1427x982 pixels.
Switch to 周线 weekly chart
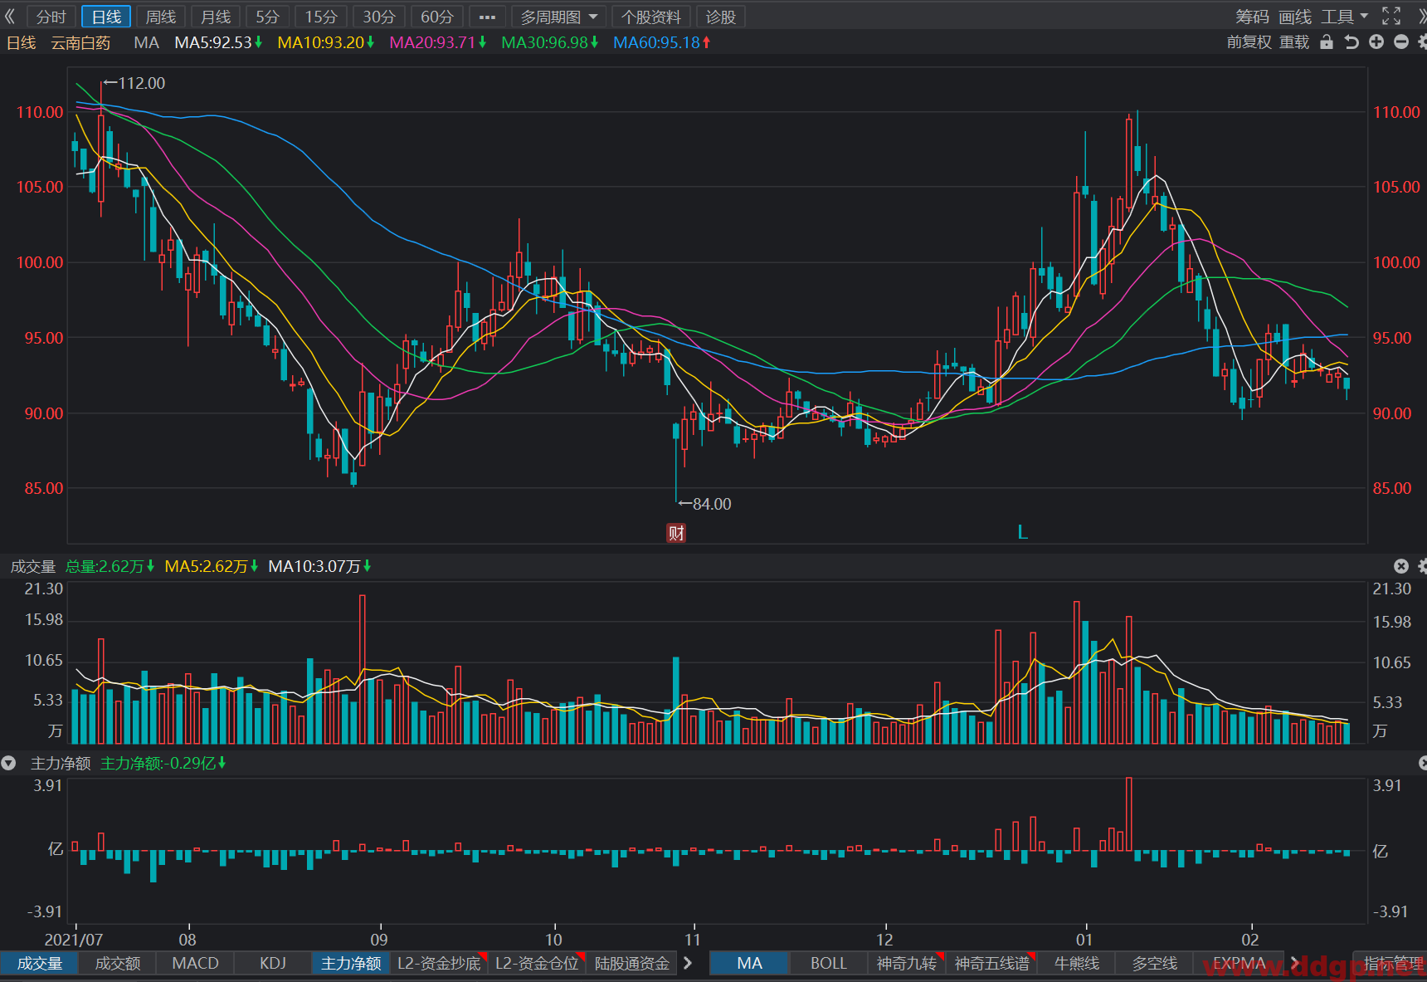161,17
